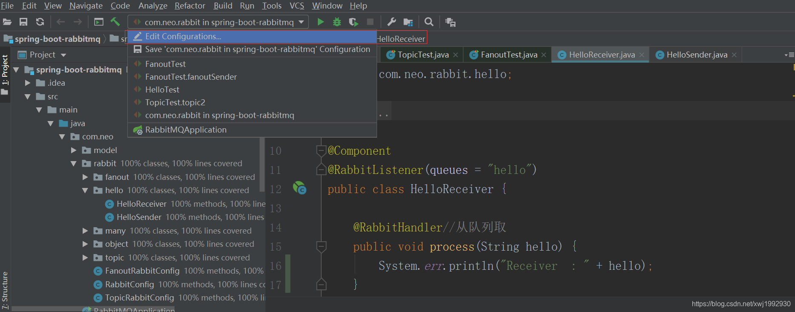Collapse the spring-boot-rabbitmq root node
Viewport: 795px width, 312px height.
click(x=16, y=69)
